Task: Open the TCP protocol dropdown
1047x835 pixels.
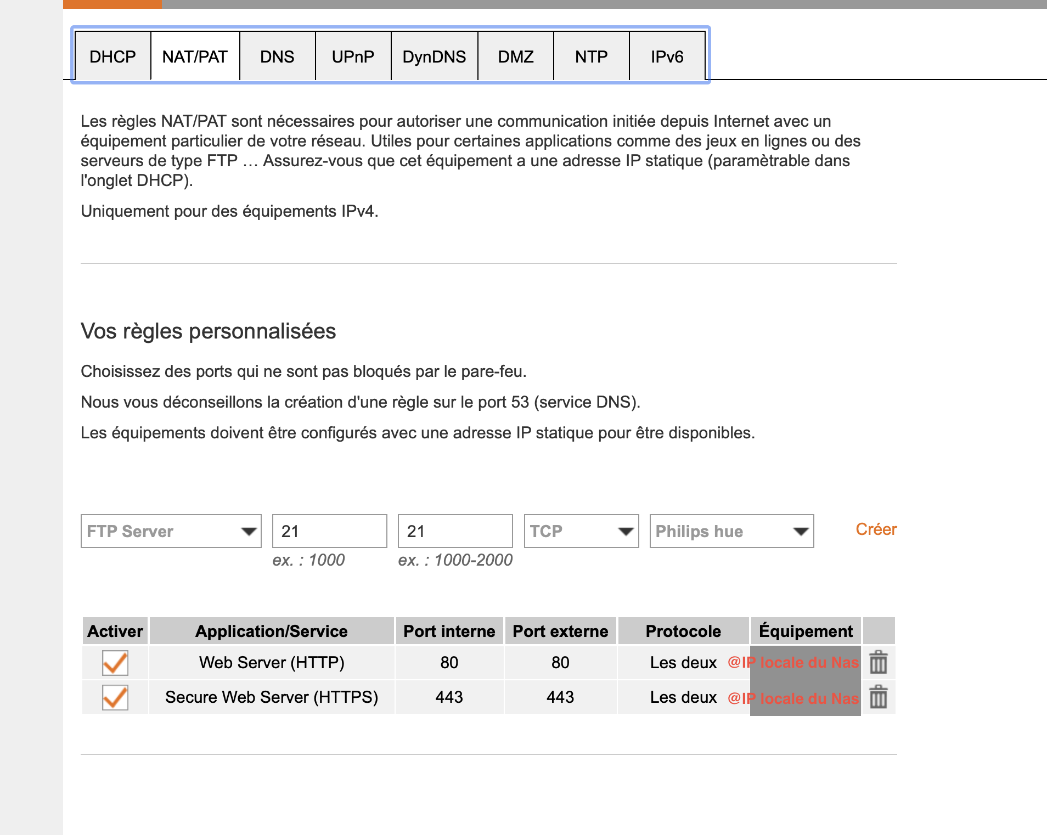Action: tap(581, 531)
